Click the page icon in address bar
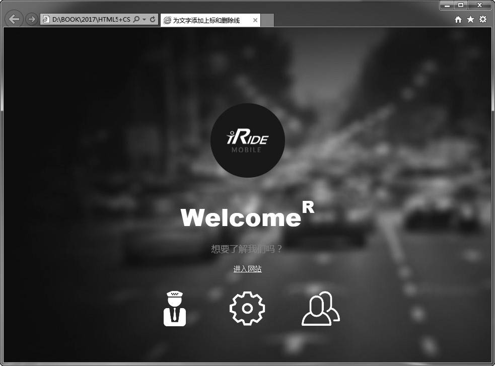The image size is (495, 366). [x=46, y=20]
